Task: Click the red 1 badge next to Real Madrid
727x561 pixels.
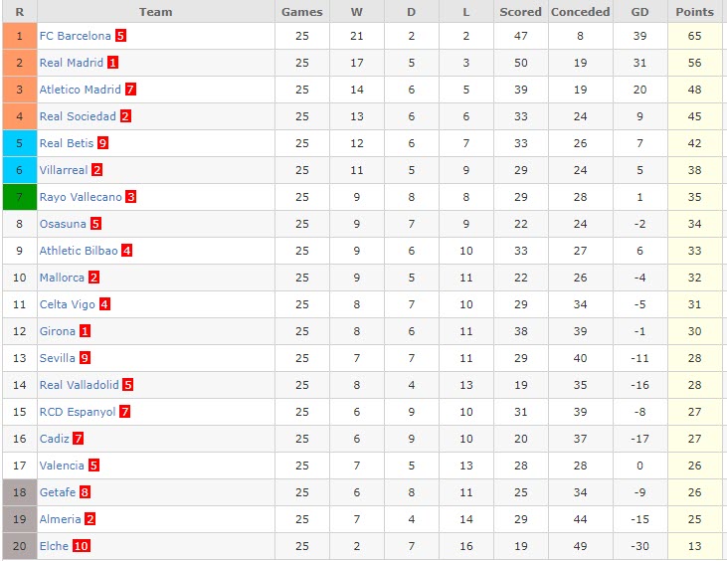Action: [x=113, y=63]
